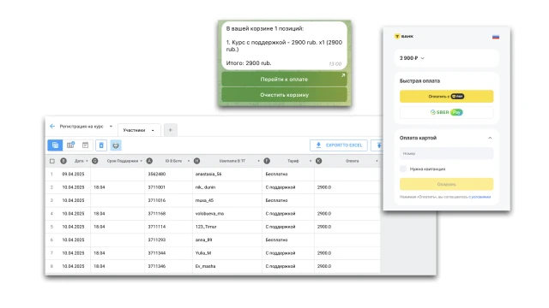Open the Регистрация на курс dropdown arrow
Image resolution: width=549 pixels, height=308 pixels.
click(x=111, y=127)
